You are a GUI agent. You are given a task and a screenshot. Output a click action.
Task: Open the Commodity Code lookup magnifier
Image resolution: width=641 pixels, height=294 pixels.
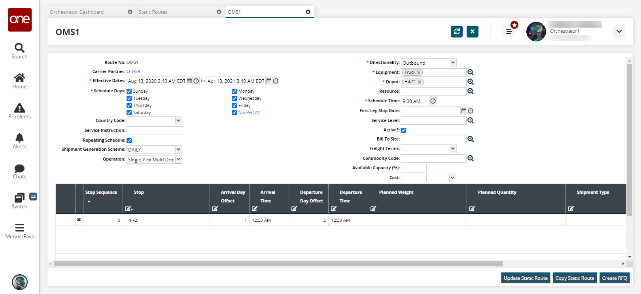(471, 158)
